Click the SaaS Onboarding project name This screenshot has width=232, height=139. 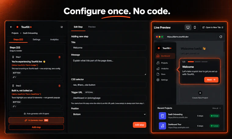(x=175, y=114)
